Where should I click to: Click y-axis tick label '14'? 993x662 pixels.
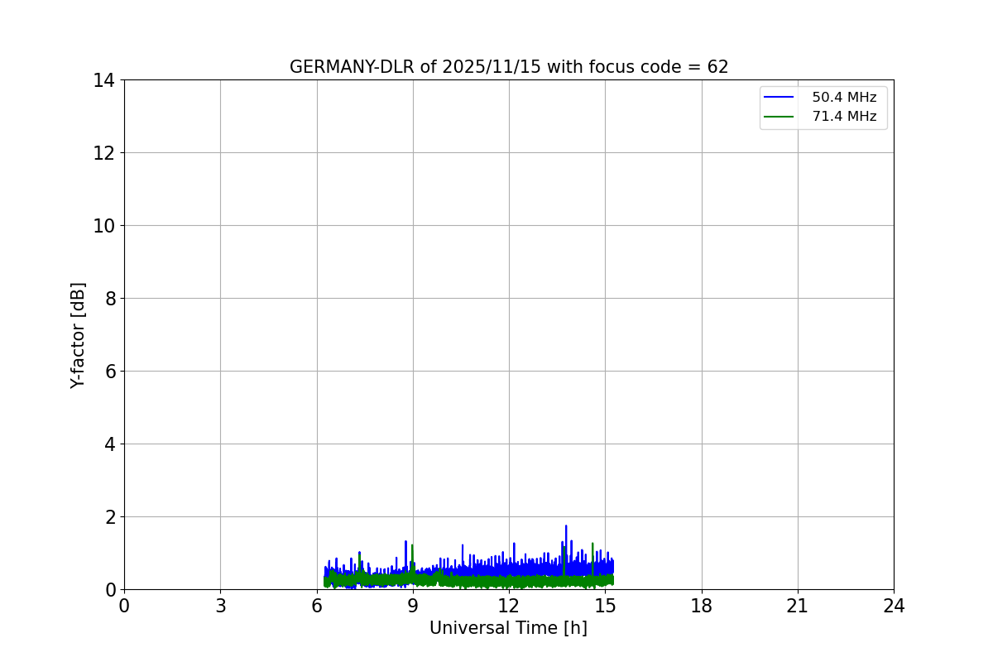pos(103,80)
